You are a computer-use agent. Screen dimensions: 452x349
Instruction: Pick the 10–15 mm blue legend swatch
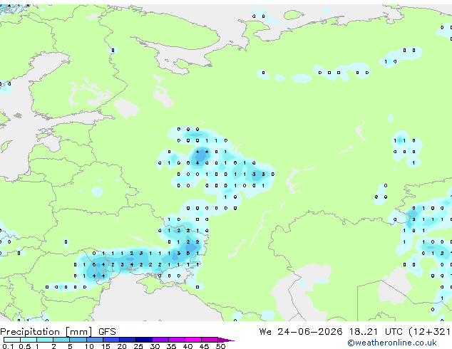pos(94,340)
